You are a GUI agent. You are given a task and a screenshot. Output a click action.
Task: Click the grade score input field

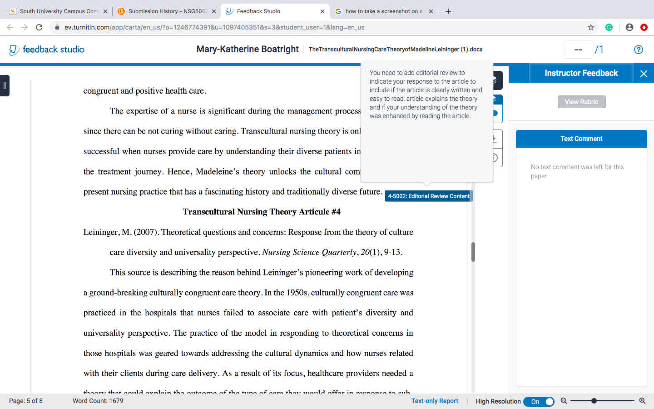(x=578, y=50)
